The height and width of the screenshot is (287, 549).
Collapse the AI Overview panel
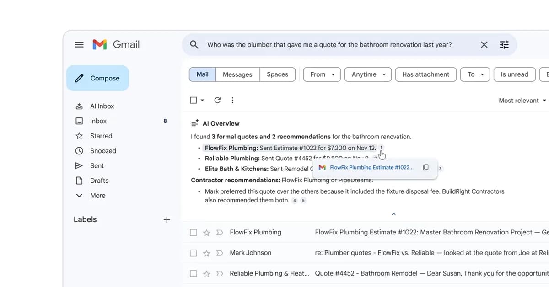tap(393, 213)
